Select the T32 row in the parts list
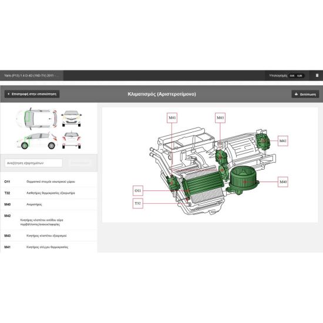This screenshot has width=323, height=323. click(x=49, y=193)
